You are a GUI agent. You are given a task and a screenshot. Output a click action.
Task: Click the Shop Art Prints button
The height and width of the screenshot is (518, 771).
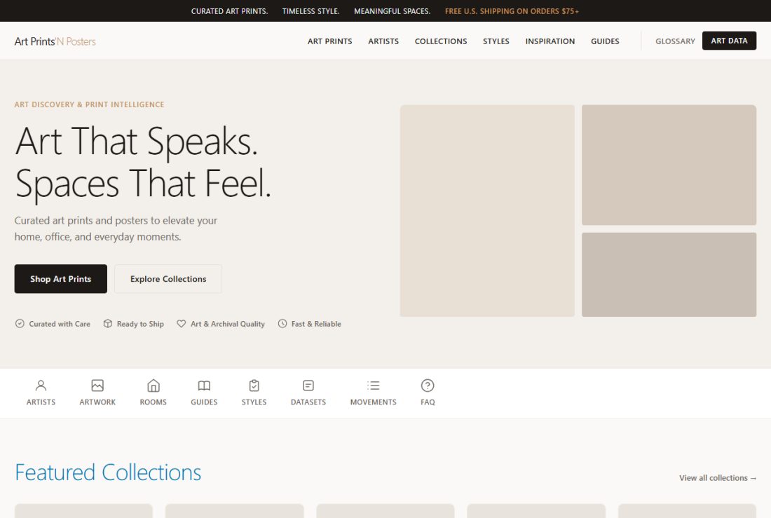click(x=60, y=279)
